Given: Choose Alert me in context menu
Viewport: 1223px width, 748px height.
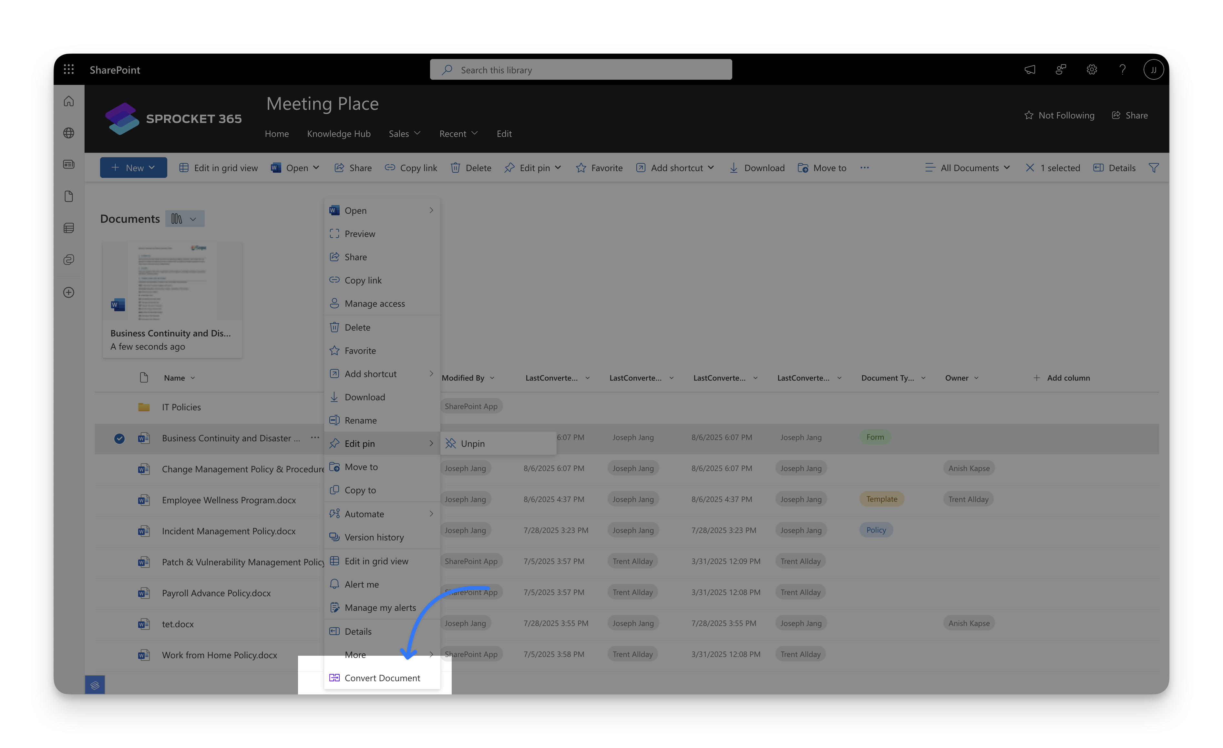Looking at the screenshot, I should tap(382, 584).
